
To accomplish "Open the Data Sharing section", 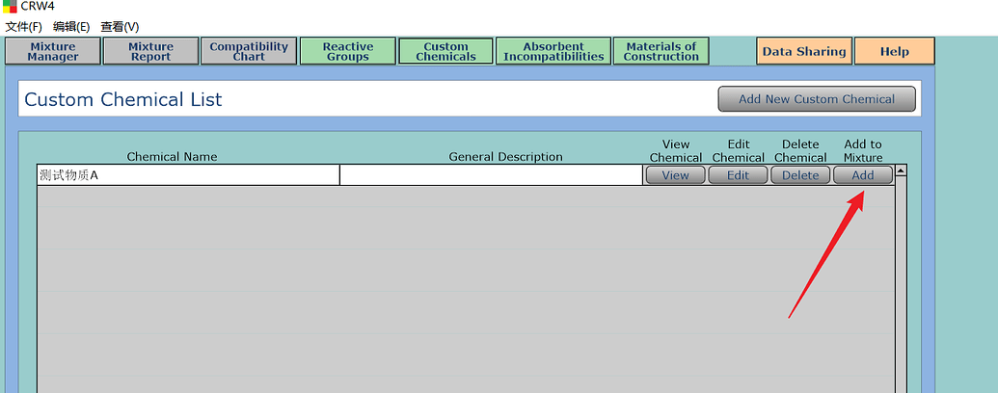I will (803, 52).
